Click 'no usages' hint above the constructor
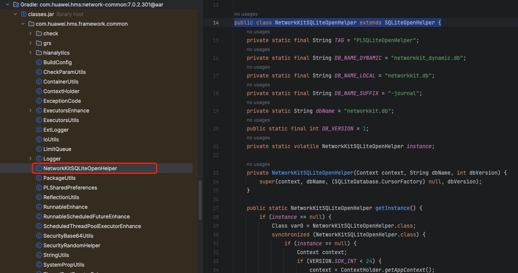The width and height of the screenshot is (518, 273). (258, 164)
